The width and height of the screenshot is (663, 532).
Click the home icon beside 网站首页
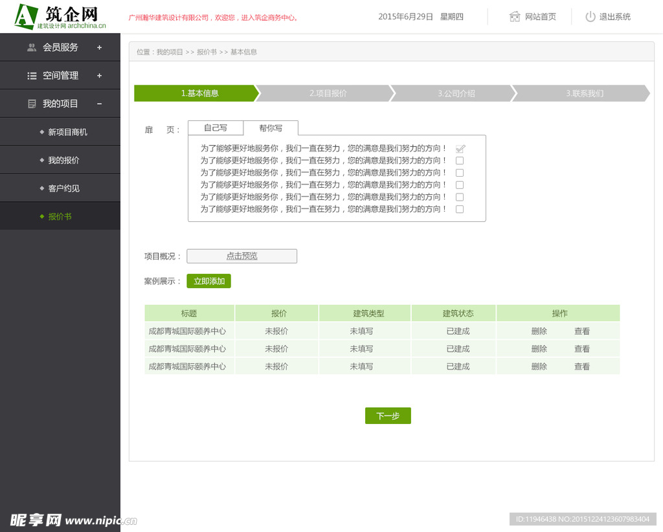tap(515, 17)
